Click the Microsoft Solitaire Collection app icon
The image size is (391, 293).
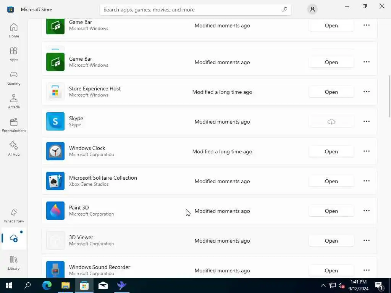(x=55, y=181)
